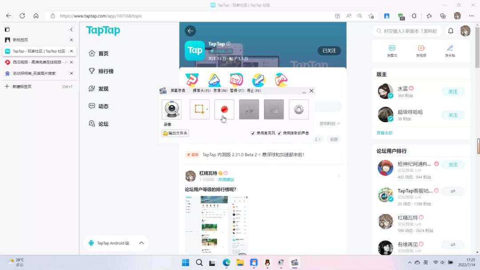480x270 pixels.
Task: Open a new tab via 新建标签页
Action: (39, 87)
